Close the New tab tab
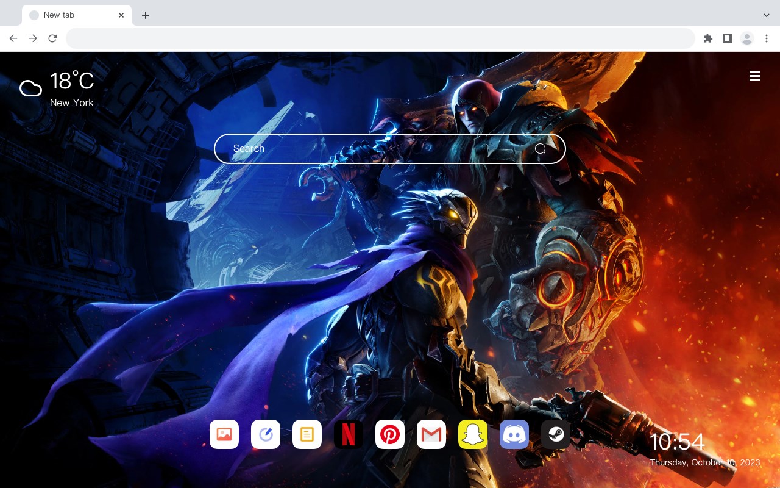 (122, 15)
